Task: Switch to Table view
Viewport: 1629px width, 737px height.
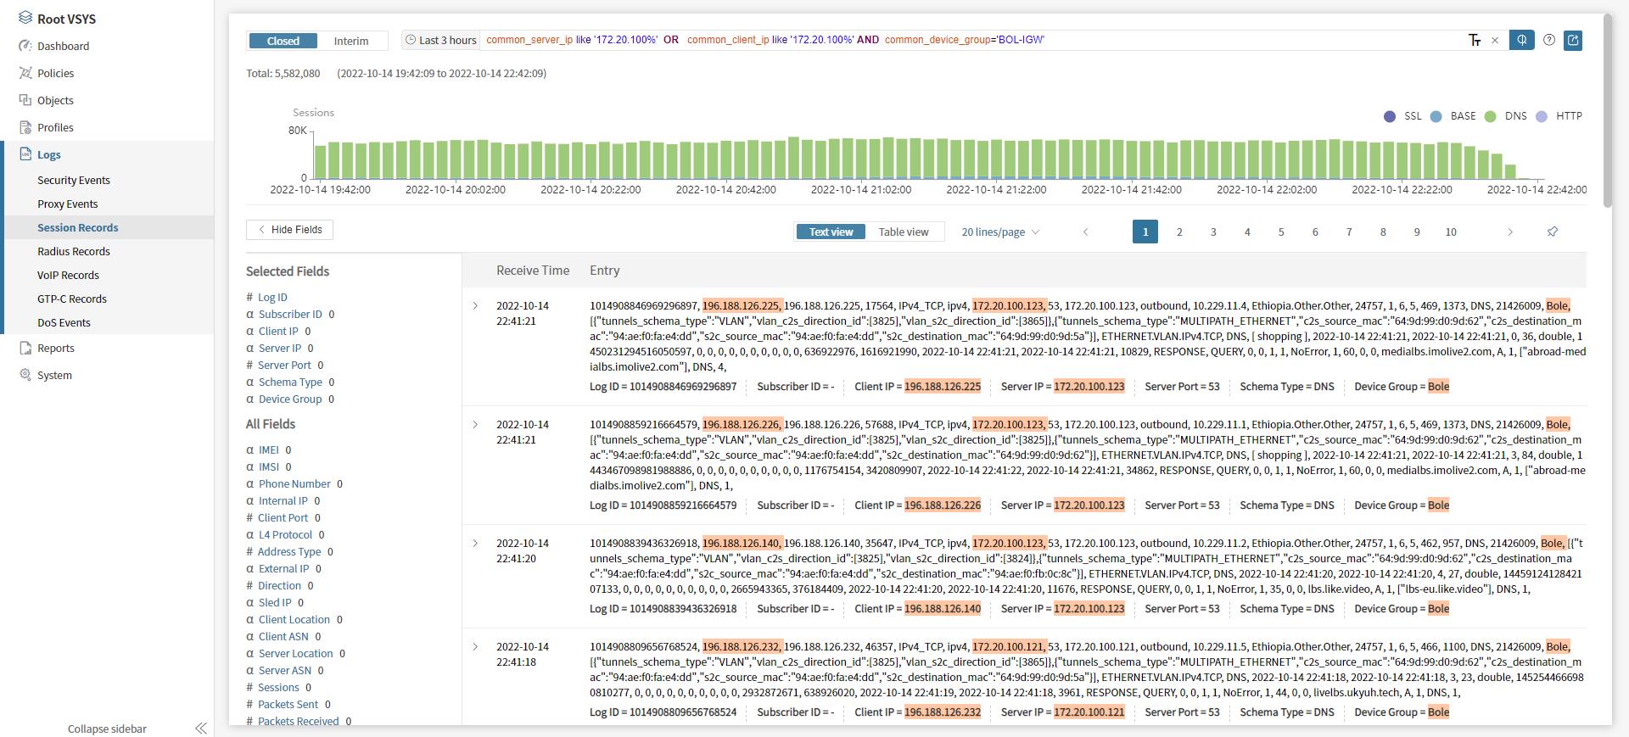Action: point(903,232)
